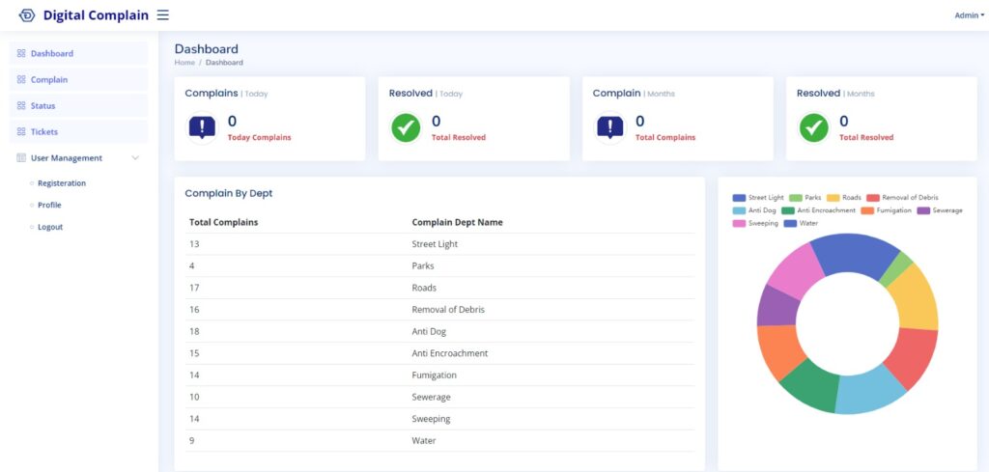The width and height of the screenshot is (989, 472).
Task: Click the Tickets grid icon in sidebar
Action: point(21,131)
